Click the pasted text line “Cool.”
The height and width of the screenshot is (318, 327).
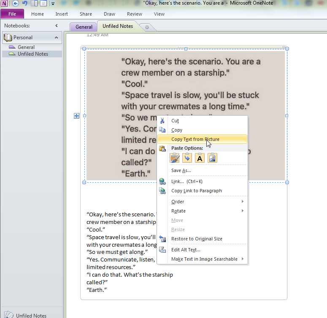(96, 229)
